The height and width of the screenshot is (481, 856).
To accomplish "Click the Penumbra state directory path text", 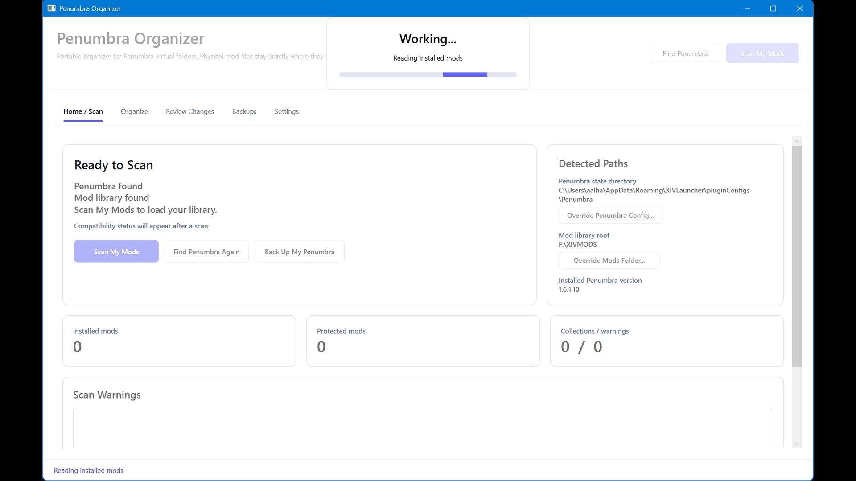I will (654, 195).
